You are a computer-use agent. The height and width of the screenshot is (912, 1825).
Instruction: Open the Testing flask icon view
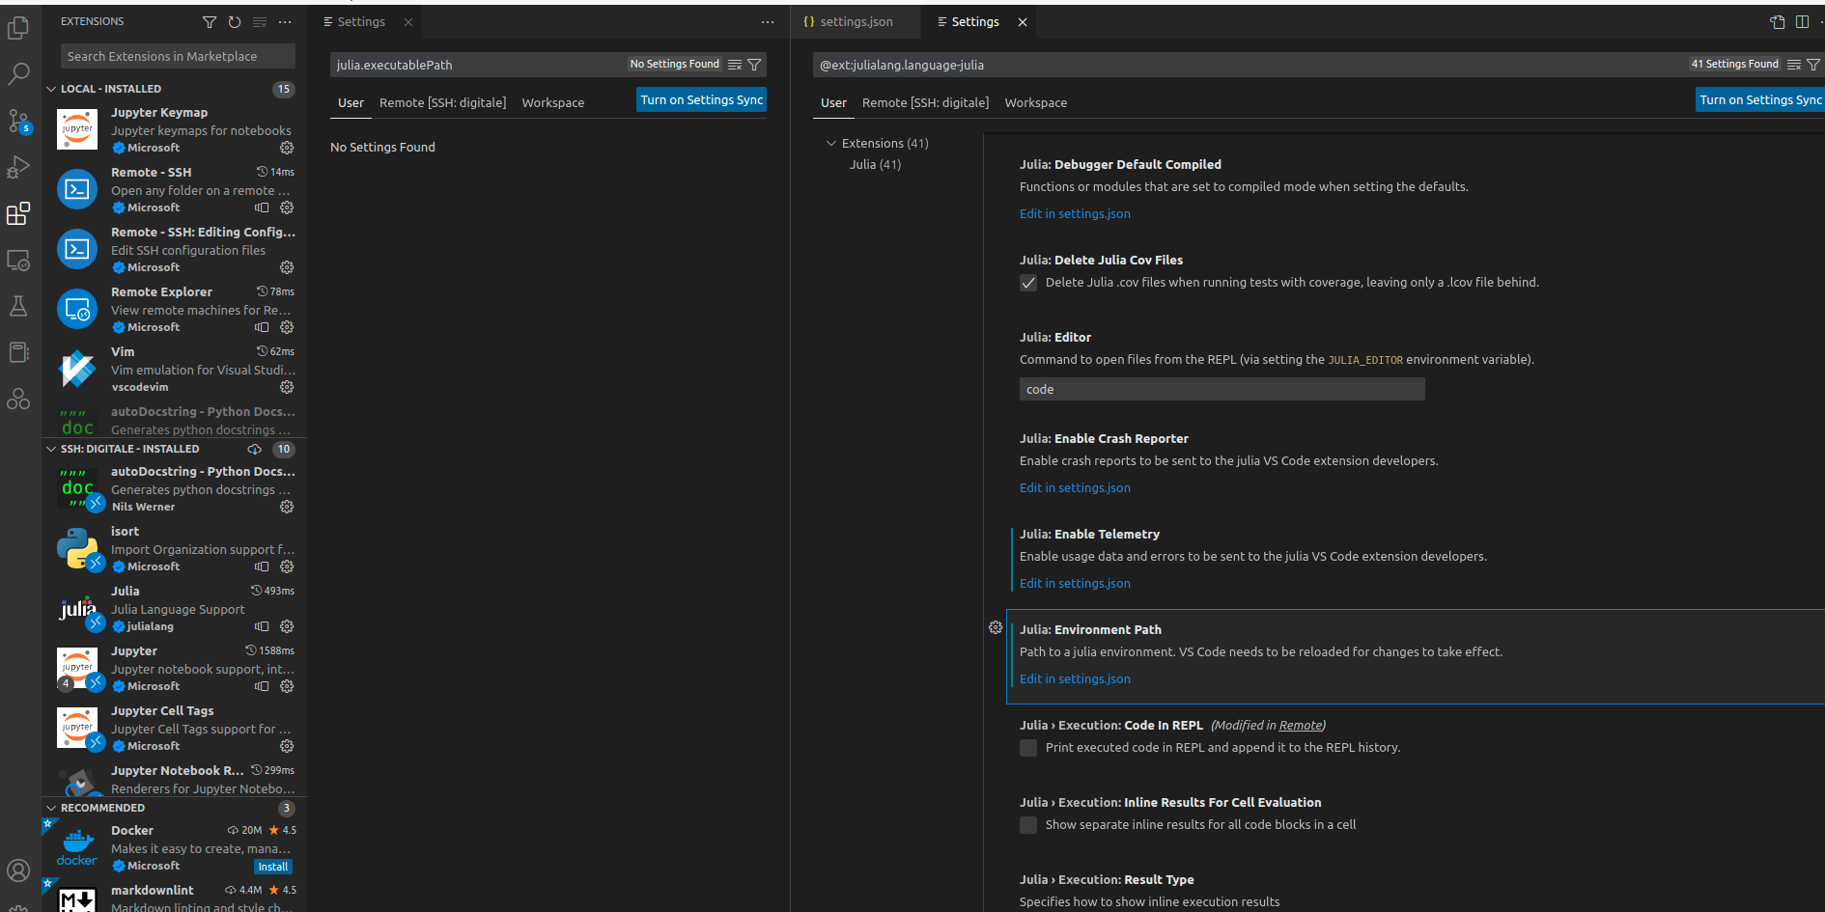(18, 306)
